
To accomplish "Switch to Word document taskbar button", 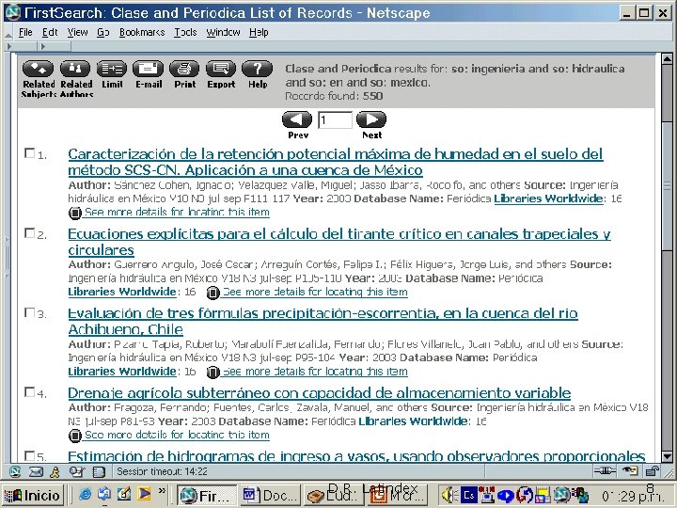I will click(270, 495).
